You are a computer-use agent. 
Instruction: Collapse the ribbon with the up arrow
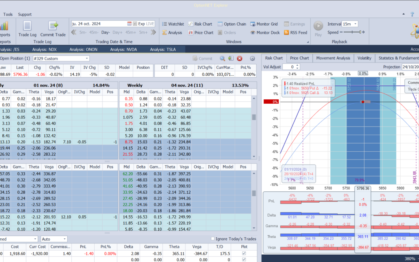(403, 14)
